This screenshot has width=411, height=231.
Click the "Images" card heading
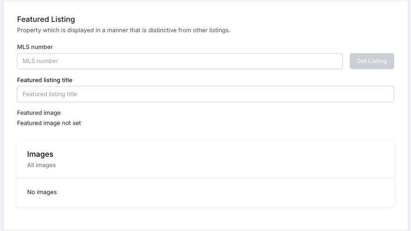click(x=40, y=154)
